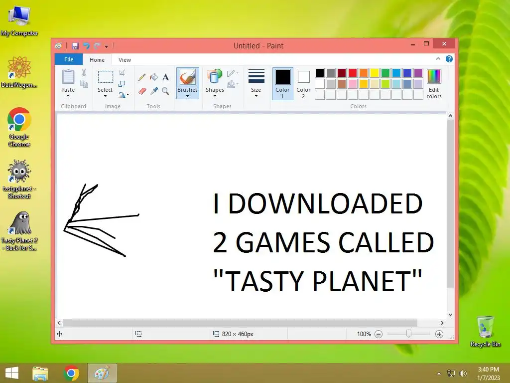This screenshot has width=510, height=383.
Task: Select the My Computer desktop icon
Action: 19,21
